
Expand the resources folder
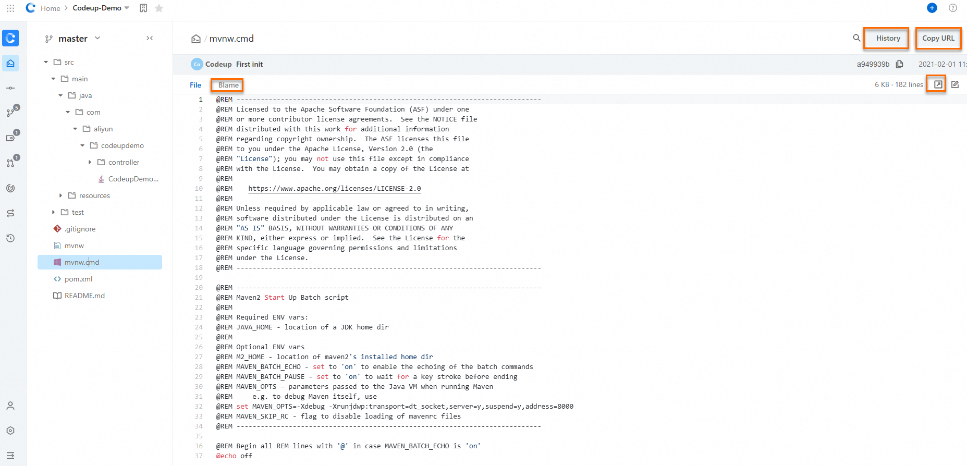(x=60, y=195)
